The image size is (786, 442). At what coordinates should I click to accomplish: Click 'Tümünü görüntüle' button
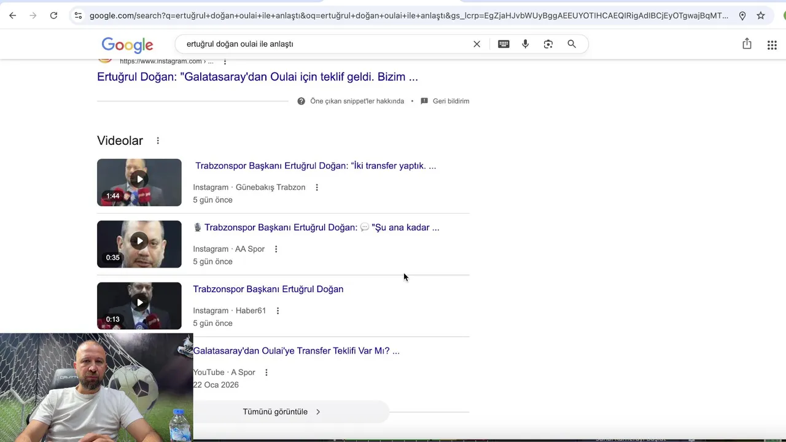(x=290, y=412)
